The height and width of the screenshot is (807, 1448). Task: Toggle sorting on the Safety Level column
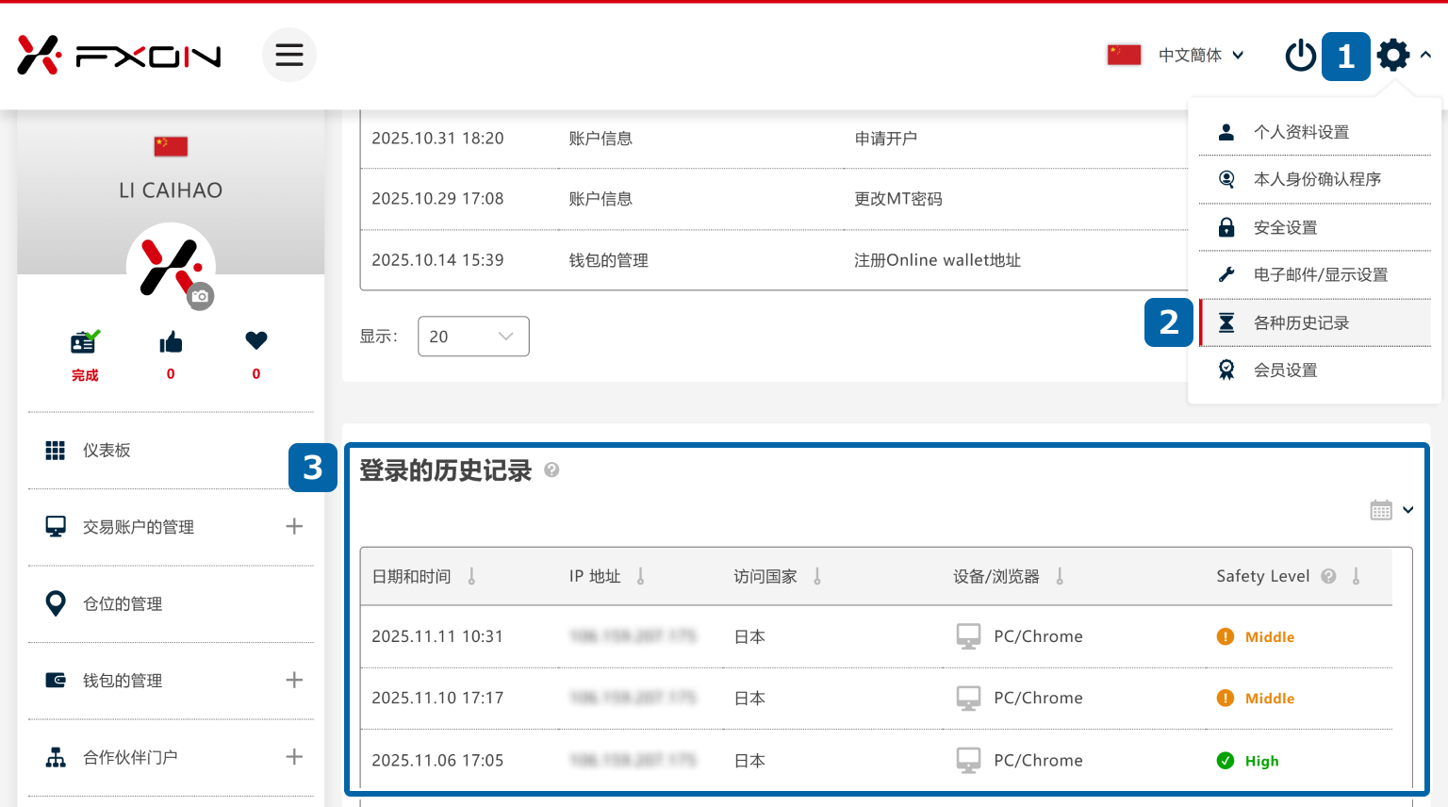pos(1357,575)
